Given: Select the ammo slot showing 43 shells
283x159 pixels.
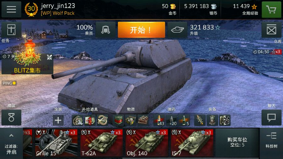Looking at the screenshot, I should coord(159,120).
